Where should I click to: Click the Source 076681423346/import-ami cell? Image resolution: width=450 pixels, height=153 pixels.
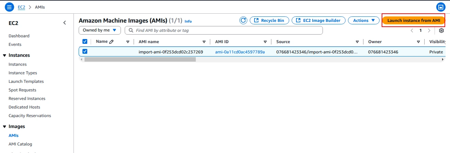317,52
